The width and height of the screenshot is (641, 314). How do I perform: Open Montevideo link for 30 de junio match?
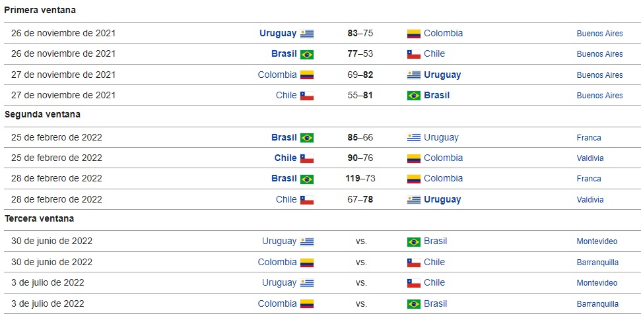[597, 241]
